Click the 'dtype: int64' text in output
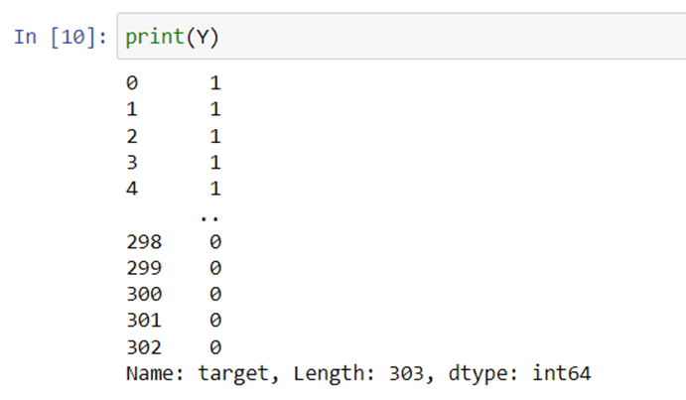Viewport: 686px width, 400px height. (519, 374)
